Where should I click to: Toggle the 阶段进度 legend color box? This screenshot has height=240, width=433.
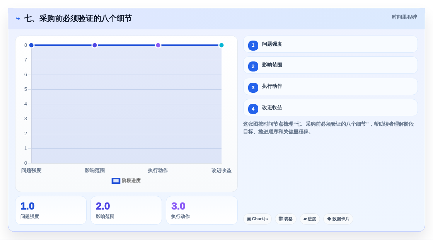click(x=116, y=181)
